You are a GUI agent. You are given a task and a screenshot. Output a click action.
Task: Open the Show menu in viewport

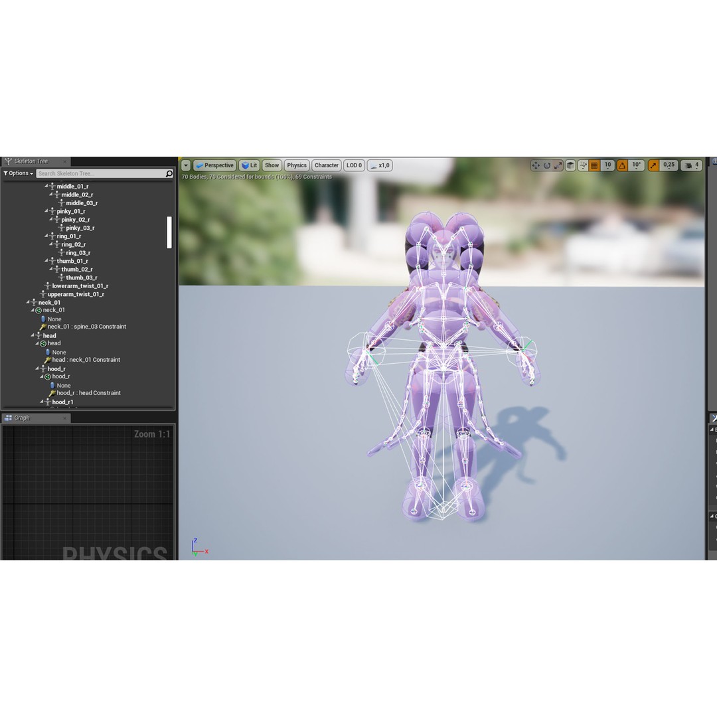tap(272, 165)
